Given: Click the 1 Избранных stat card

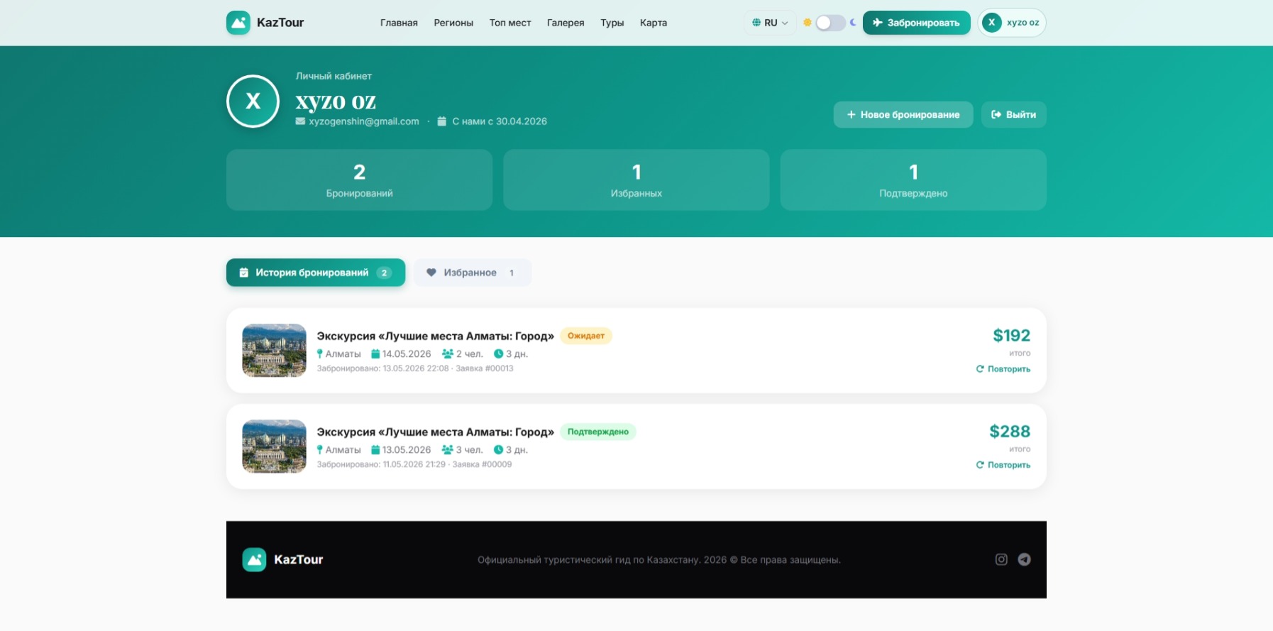Looking at the screenshot, I should pyautogui.click(x=636, y=180).
